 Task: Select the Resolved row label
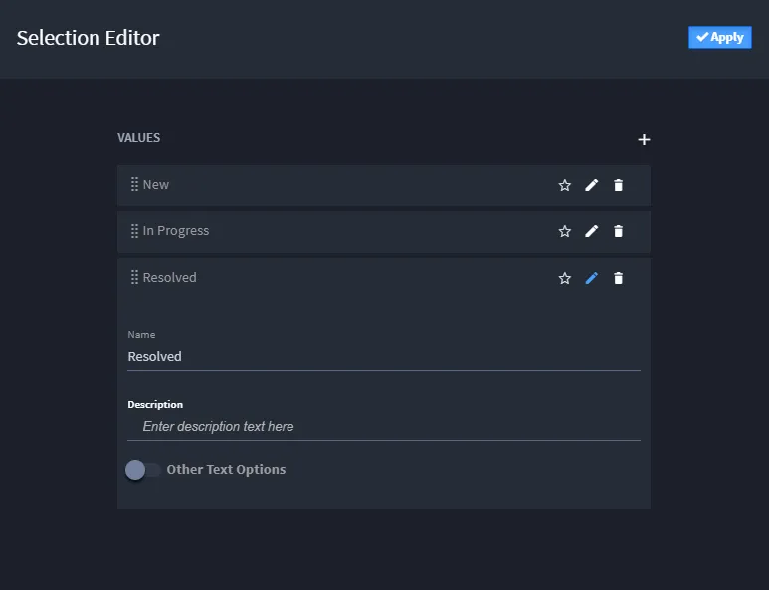[x=170, y=278]
